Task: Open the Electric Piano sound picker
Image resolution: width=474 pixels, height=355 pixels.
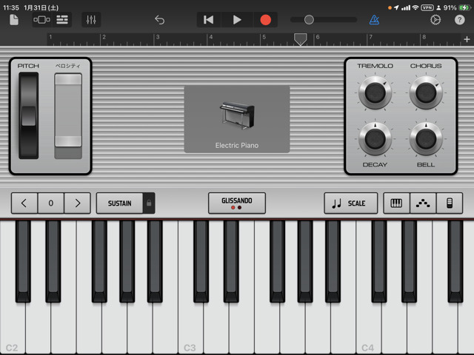Action: [237, 118]
